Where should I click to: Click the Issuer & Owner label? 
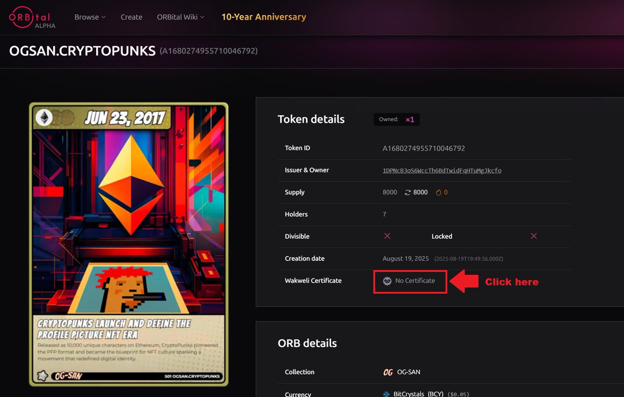click(307, 170)
